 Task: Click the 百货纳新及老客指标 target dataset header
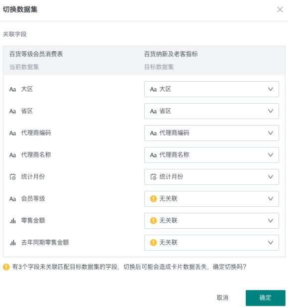click(171, 54)
